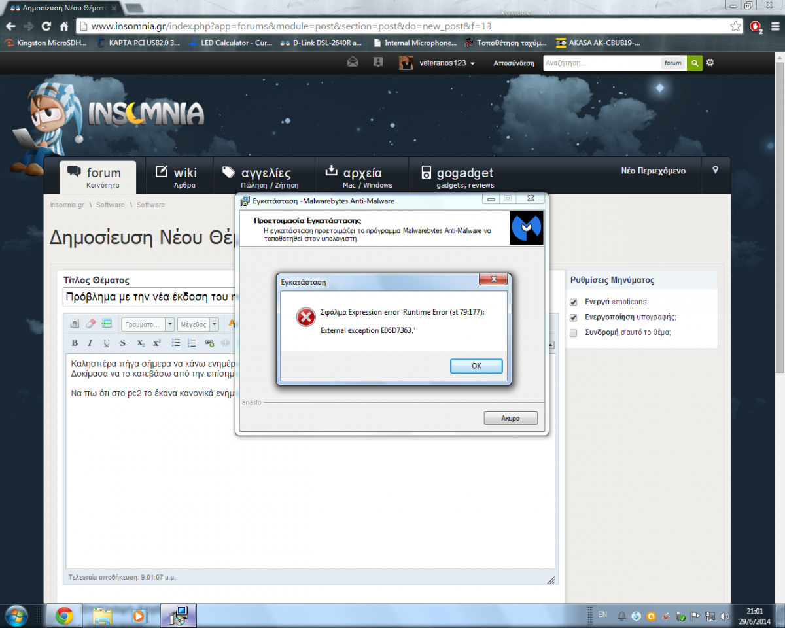Click the Windows Explorer taskbar icon
Screen dimensions: 785x628
click(102, 616)
